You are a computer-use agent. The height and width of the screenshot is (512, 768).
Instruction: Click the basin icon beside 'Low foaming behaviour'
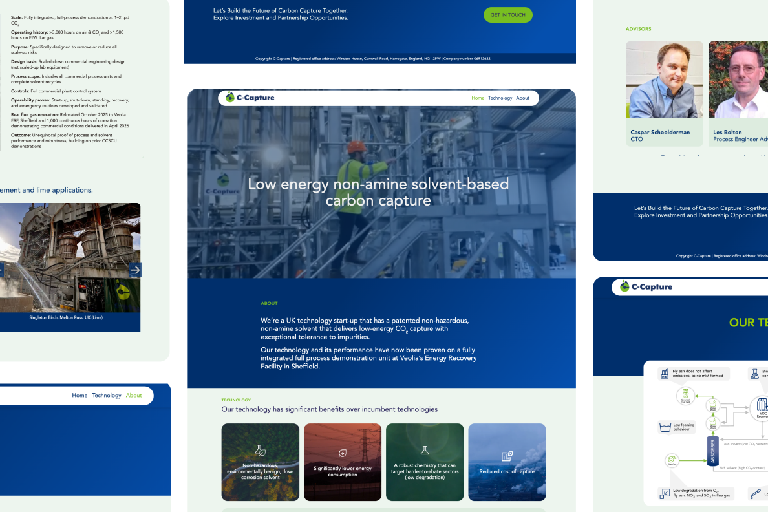point(665,427)
